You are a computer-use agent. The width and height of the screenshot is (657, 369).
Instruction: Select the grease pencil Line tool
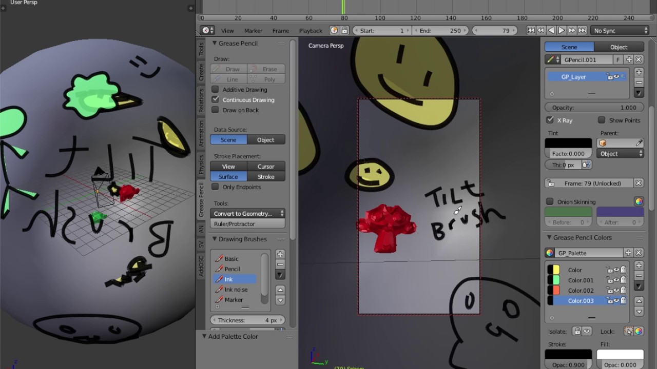point(228,79)
